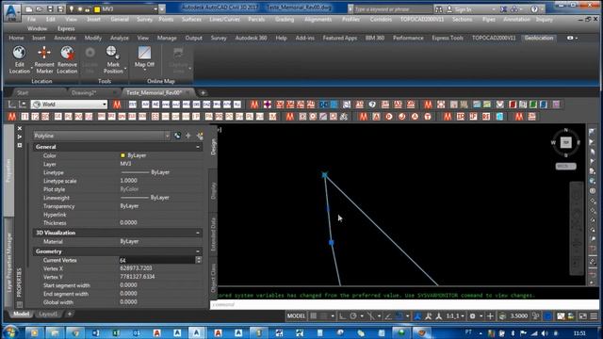Collapse the Geometry section

[x=198, y=251]
